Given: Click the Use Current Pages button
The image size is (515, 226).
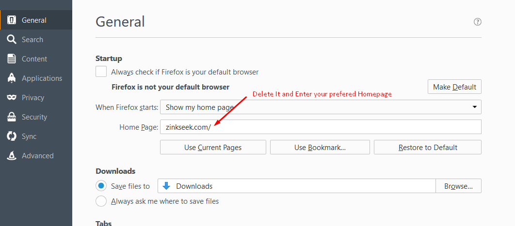Looking at the screenshot, I should click(213, 148).
